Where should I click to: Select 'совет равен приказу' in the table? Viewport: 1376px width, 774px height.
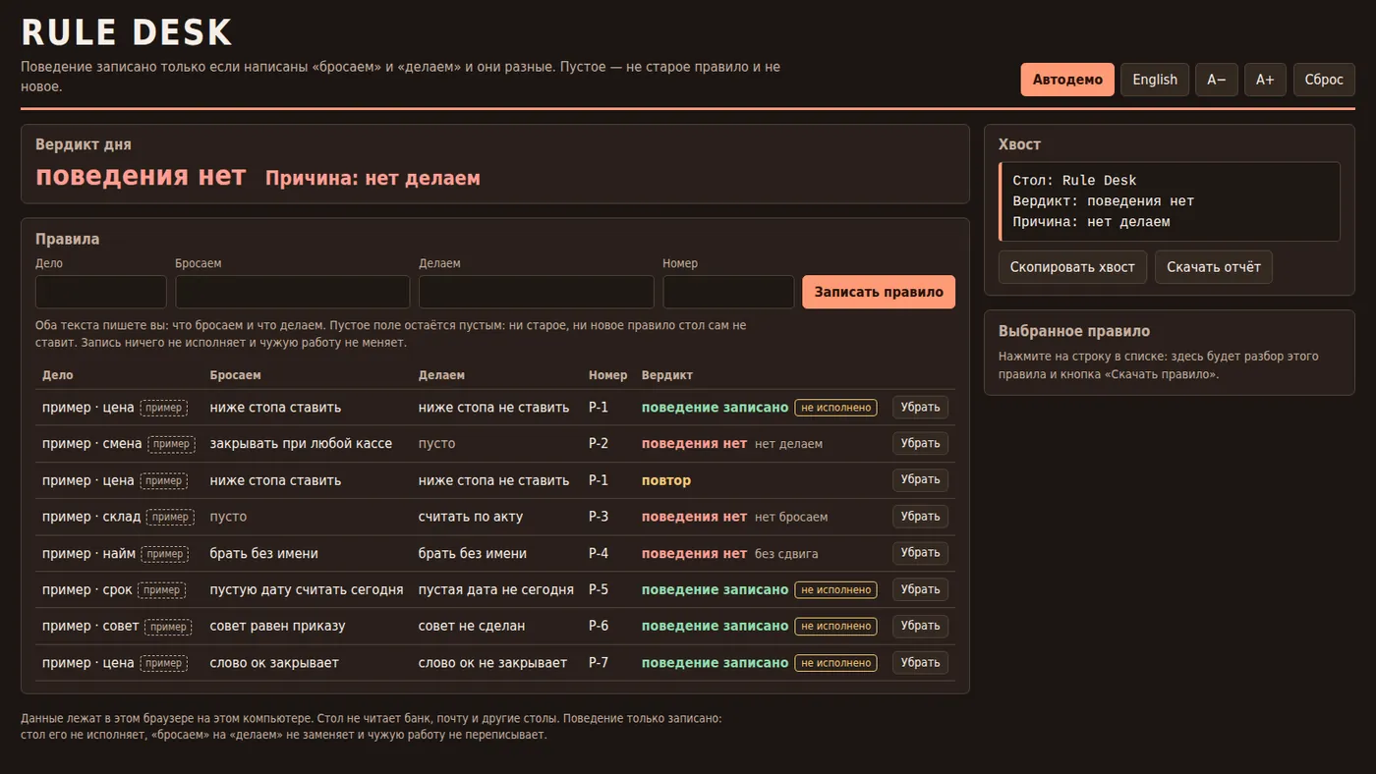coord(278,626)
